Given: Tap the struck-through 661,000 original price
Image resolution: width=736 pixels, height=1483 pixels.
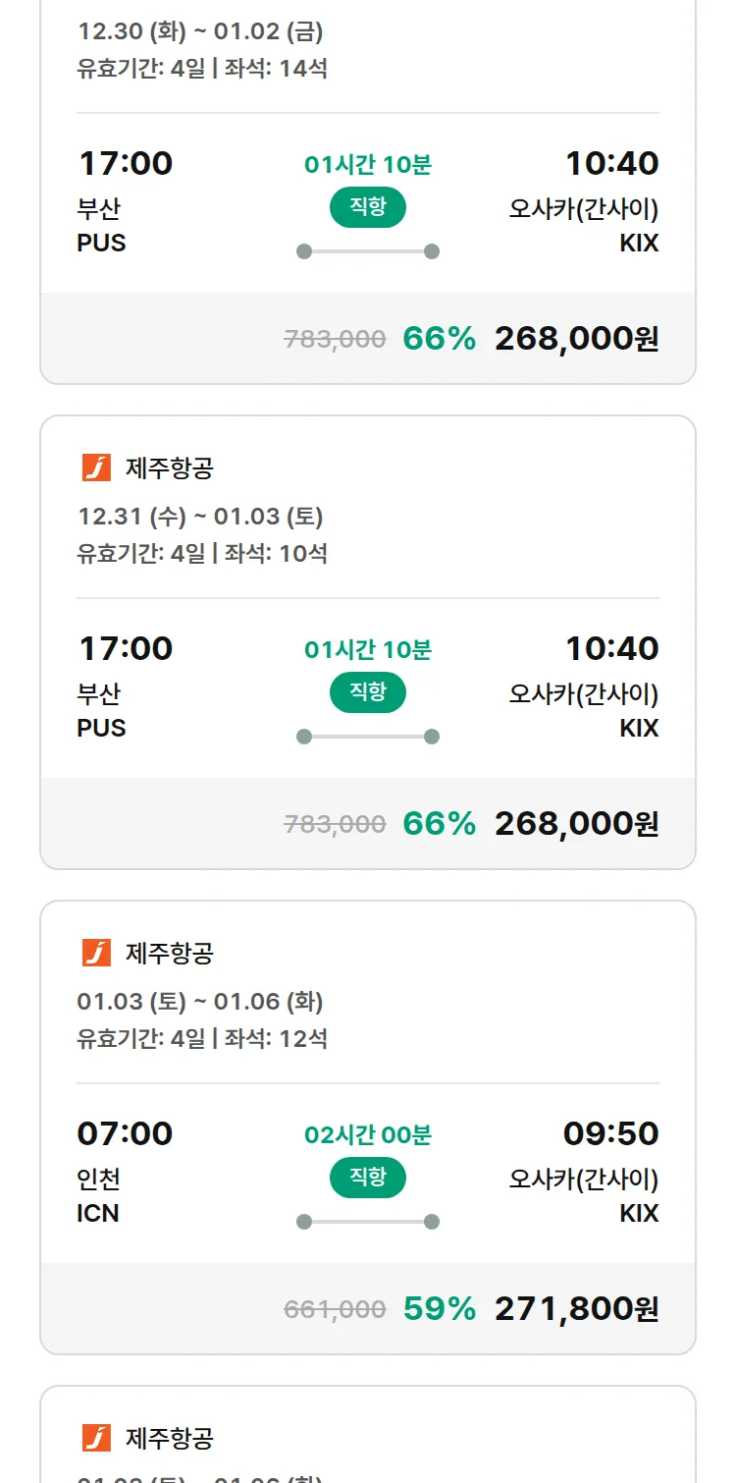Looking at the screenshot, I should [335, 1309].
